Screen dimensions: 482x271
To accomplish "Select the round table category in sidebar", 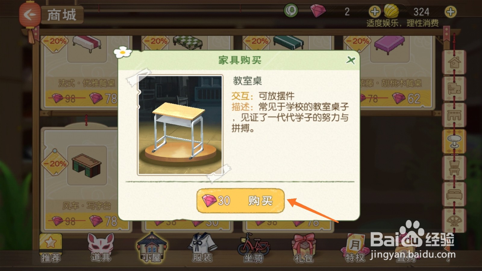I will point(454,141).
